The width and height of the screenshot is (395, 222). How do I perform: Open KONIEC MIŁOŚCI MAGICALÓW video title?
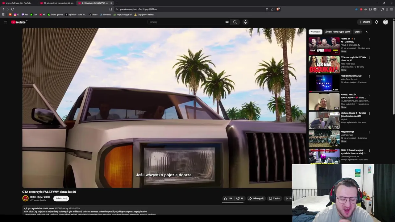pyautogui.click(x=353, y=96)
